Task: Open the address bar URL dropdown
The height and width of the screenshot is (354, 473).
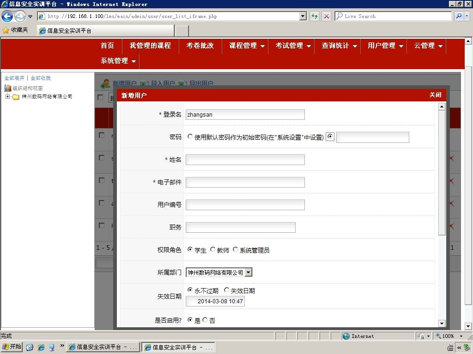Action: click(303, 16)
